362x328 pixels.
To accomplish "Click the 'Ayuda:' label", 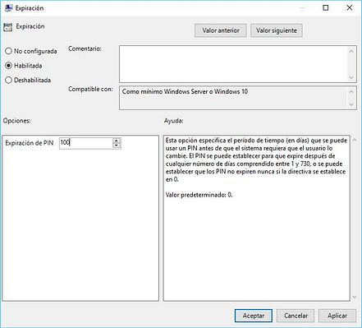I will pos(174,121).
